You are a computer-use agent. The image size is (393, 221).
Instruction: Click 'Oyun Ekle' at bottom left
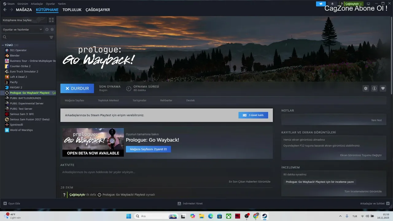tap(12, 204)
